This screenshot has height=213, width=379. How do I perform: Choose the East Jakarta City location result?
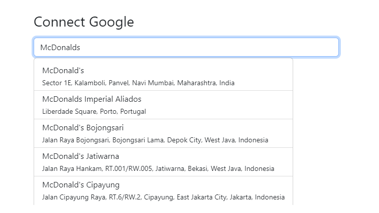coord(163,190)
